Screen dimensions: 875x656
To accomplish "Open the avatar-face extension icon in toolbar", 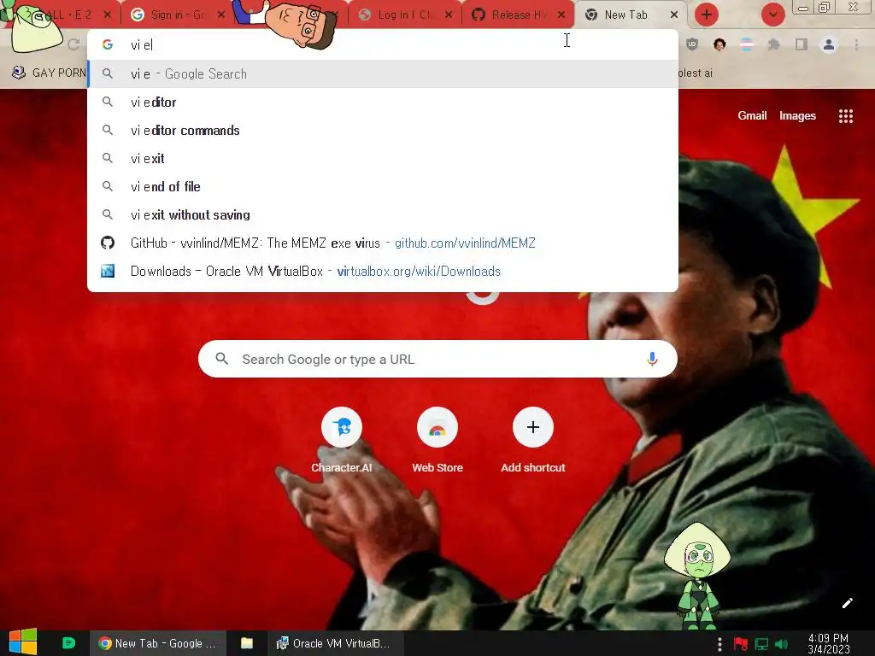I will tap(719, 44).
